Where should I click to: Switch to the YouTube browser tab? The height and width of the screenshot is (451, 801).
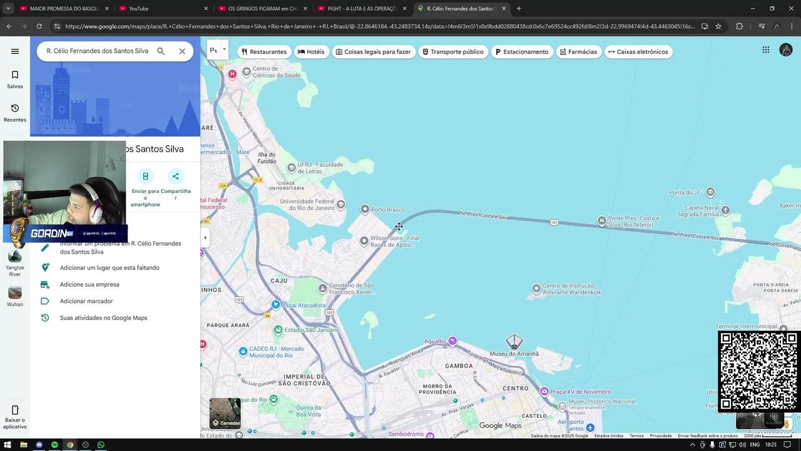(x=165, y=9)
